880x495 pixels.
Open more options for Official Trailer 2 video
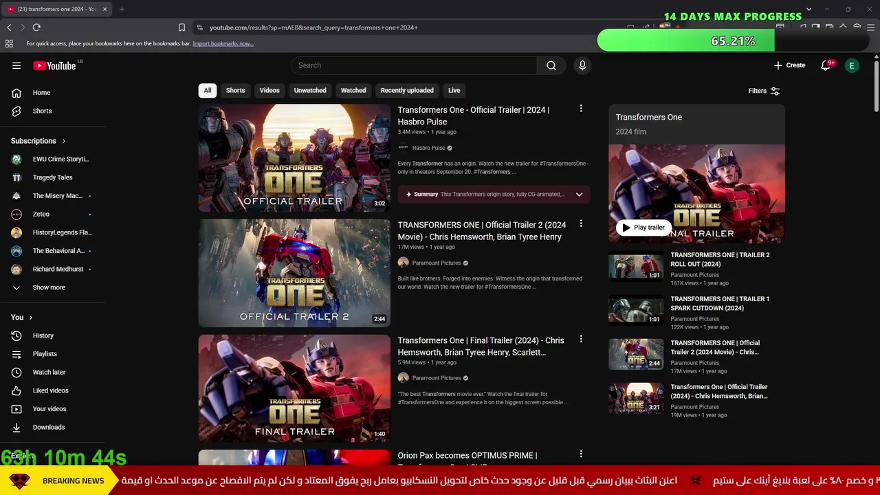(x=581, y=223)
